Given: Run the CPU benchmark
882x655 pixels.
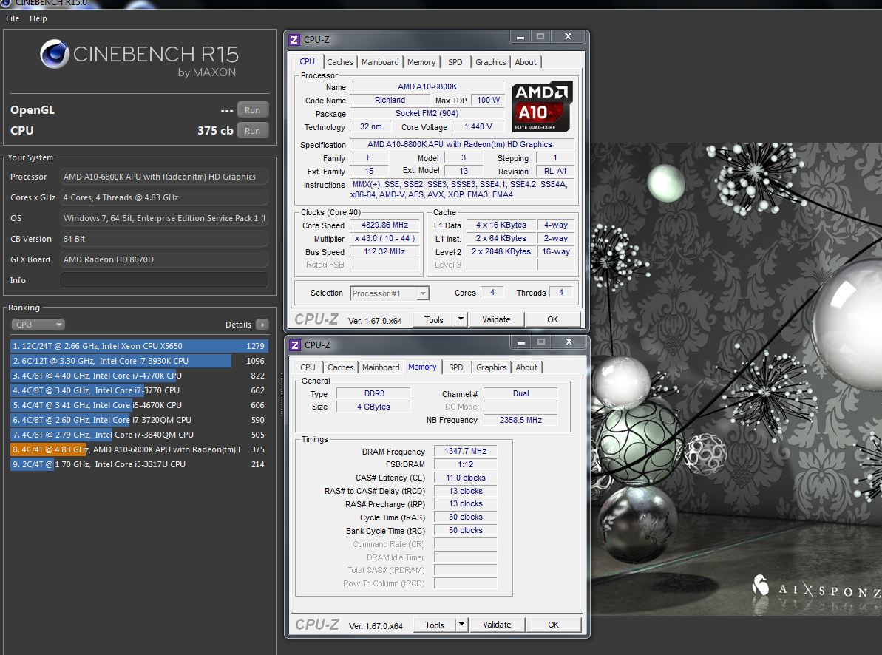Looking at the screenshot, I should point(253,131).
